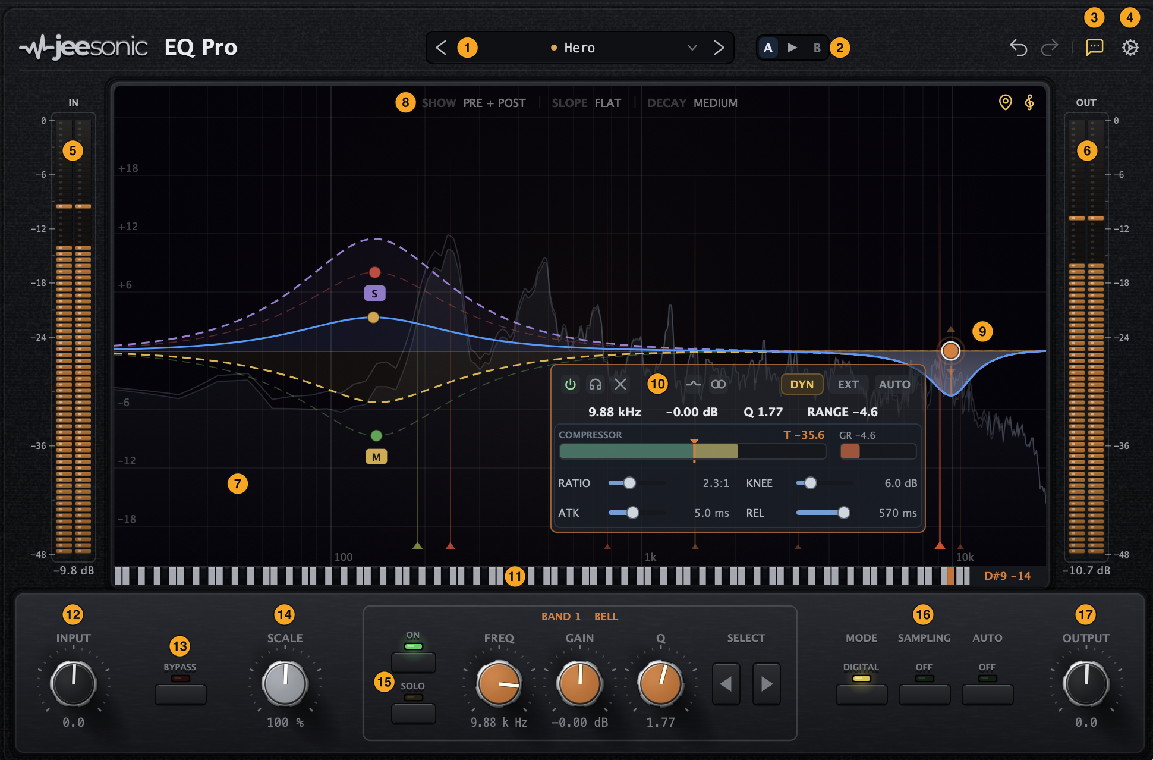Click the 9.88 kHz frequency value

click(615, 412)
